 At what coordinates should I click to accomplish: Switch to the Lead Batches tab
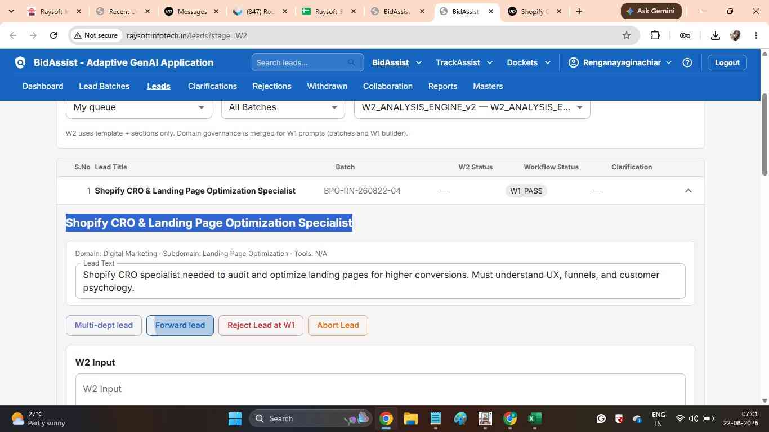[104, 86]
